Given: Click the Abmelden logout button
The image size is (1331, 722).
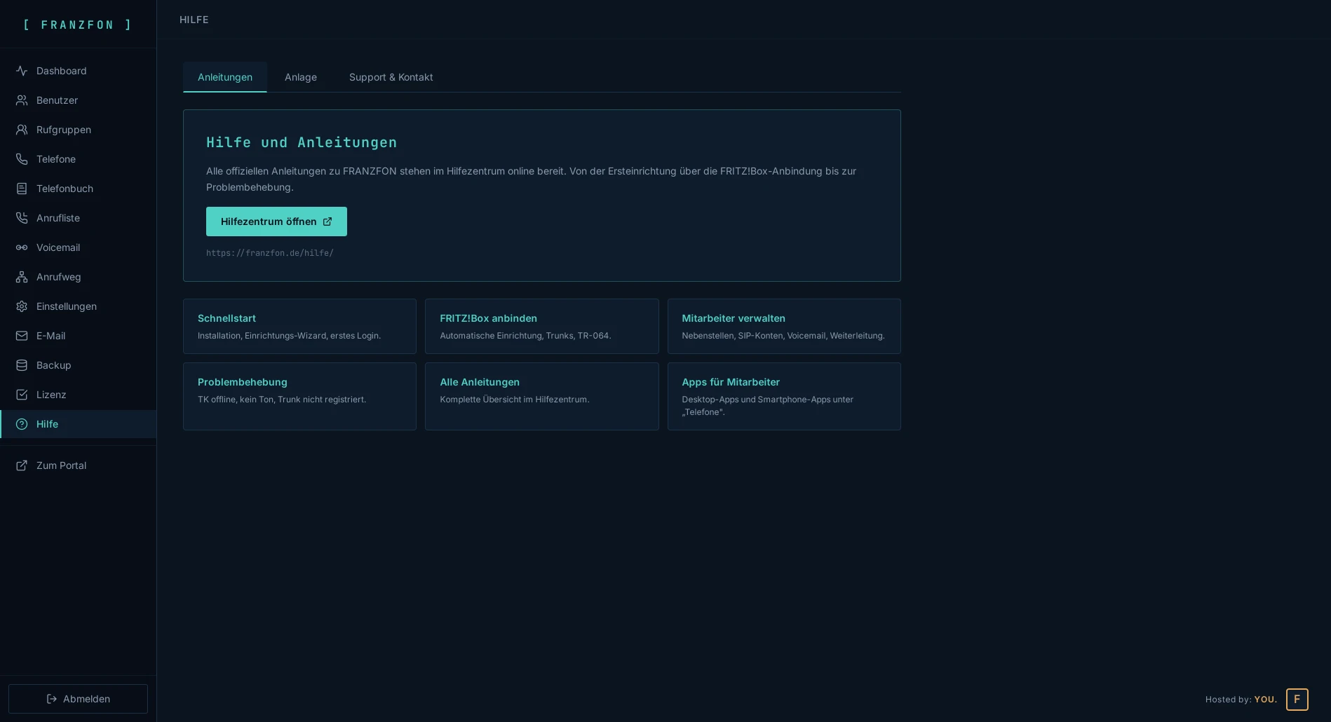Looking at the screenshot, I should pyautogui.click(x=78, y=699).
